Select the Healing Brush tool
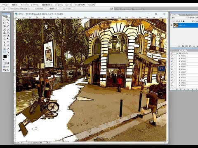Image resolution: width=198 pixels, height=148 pixels. pos(5,30)
